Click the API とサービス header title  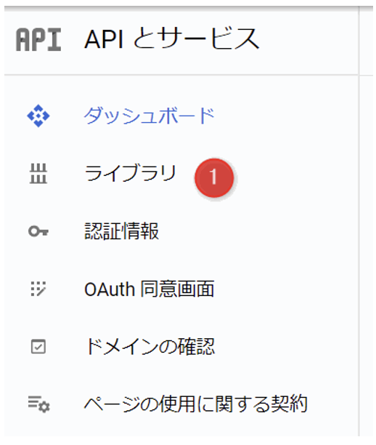pos(172,39)
